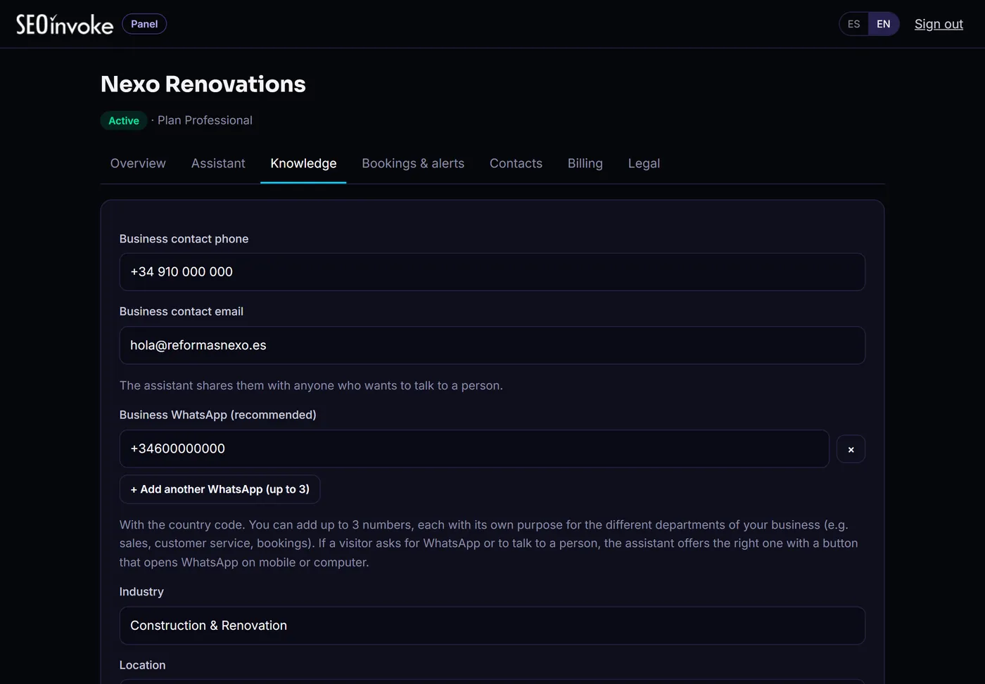Screen dimensions: 985x684
Task: Click the Location label
Action: [143, 665]
